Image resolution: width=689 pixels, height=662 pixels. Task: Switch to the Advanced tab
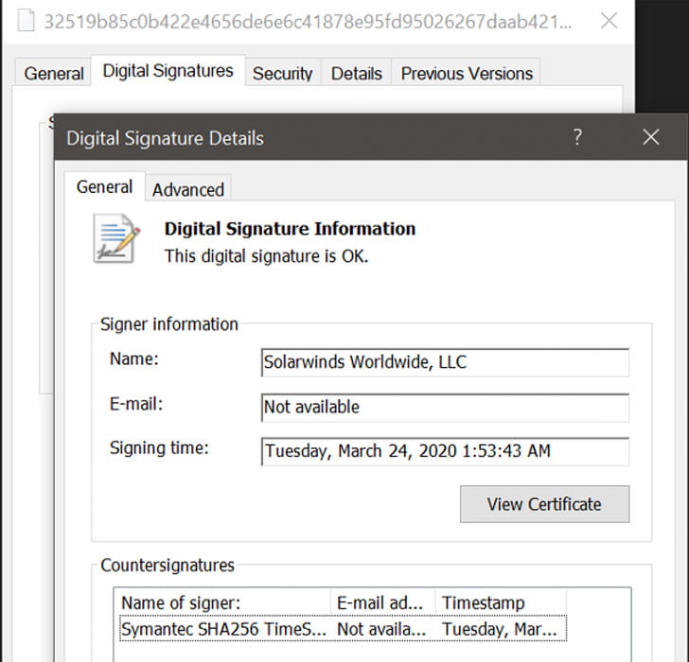pyautogui.click(x=188, y=189)
